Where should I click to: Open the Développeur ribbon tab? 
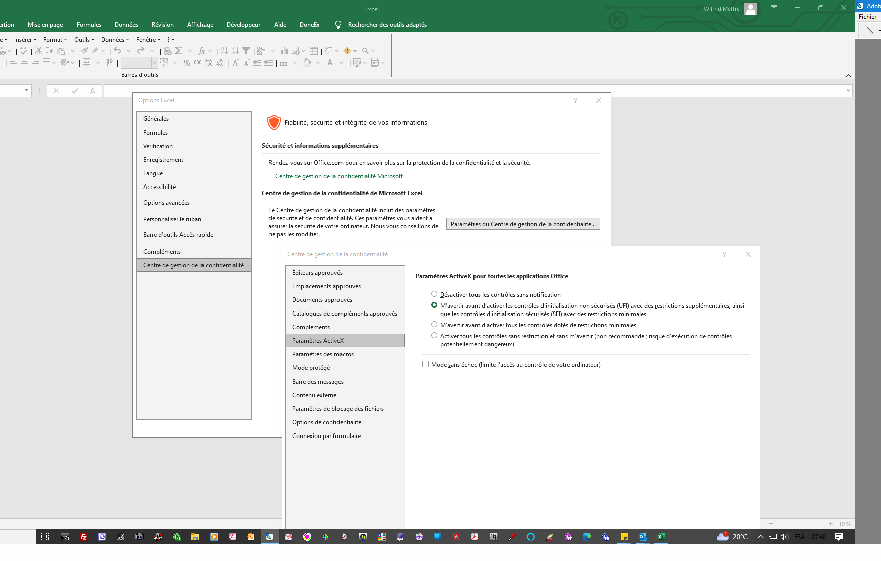click(x=243, y=25)
